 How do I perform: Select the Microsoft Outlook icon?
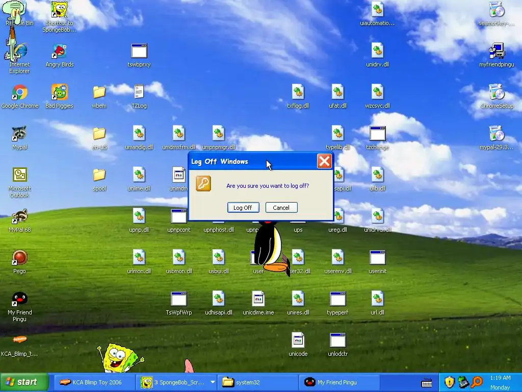[19, 183]
